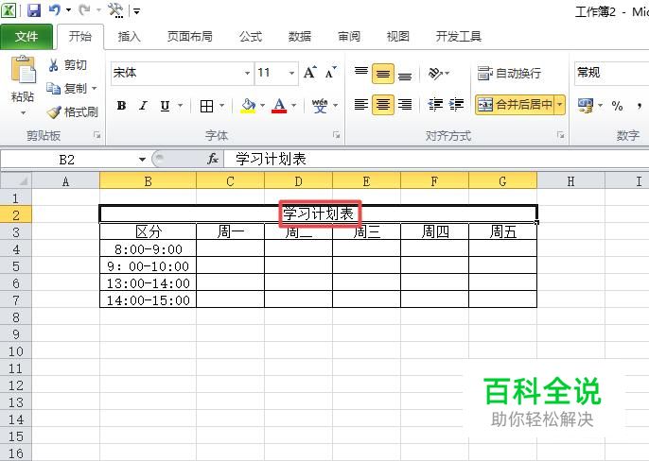Toggle Italic formatting
Image resolution: width=649 pixels, height=461 pixels.
click(143, 106)
